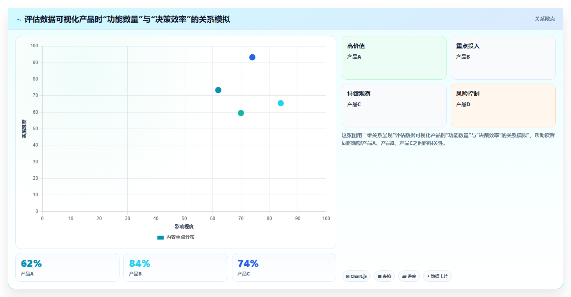Image resolution: width=571 pixels, height=297 pixels.
Task: Select the green scatter point at 70
Action: pos(241,113)
